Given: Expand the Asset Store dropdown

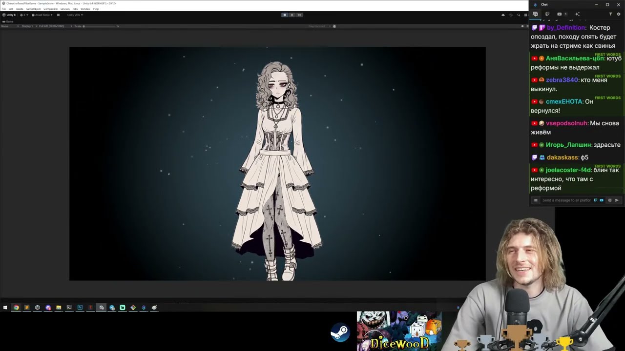Looking at the screenshot, I should pyautogui.click(x=42, y=15).
